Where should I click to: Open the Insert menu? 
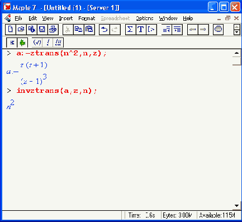(66, 18)
